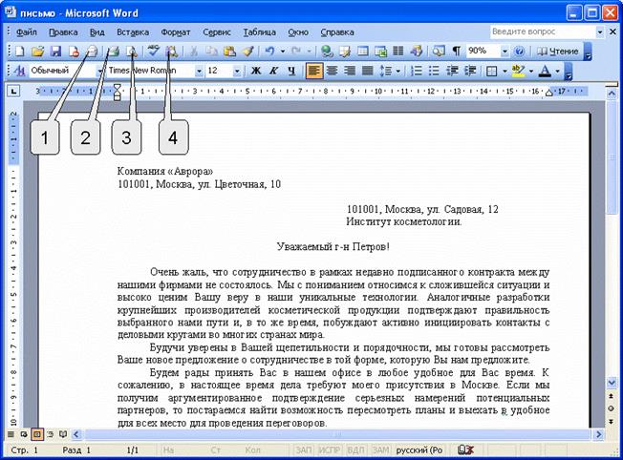Image resolution: width=623 pixels, height=460 pixels.
Task: Click the Чтение reading mode button
Action: pos(558,51)
